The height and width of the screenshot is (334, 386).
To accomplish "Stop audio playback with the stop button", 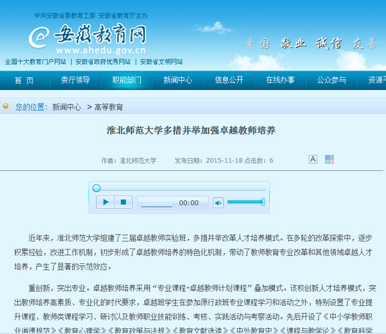I will [124, 202].
